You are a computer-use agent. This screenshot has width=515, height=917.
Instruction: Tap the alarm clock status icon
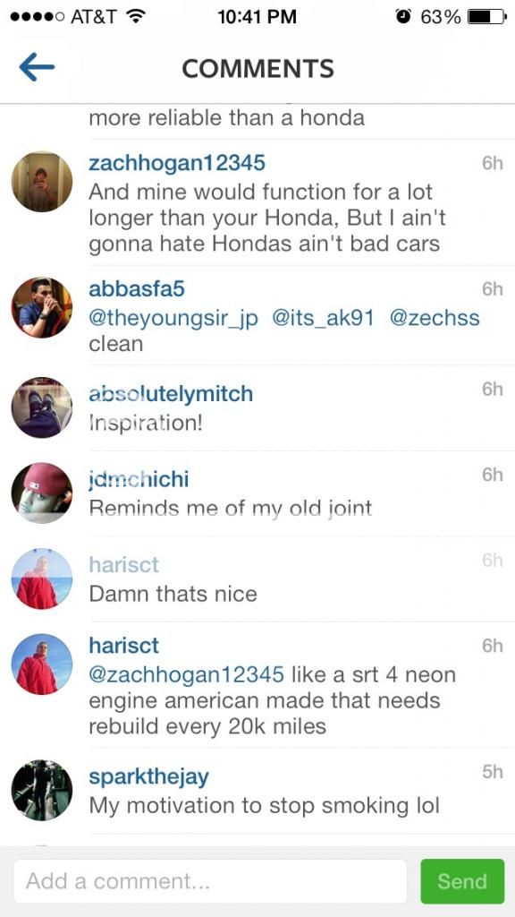[403, 17]
